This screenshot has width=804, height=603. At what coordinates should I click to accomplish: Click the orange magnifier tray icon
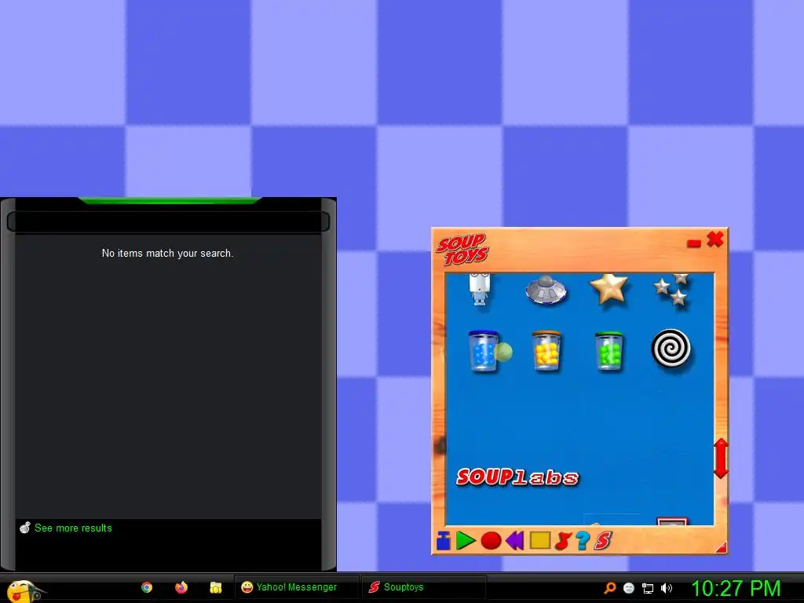tap(609, 588)
